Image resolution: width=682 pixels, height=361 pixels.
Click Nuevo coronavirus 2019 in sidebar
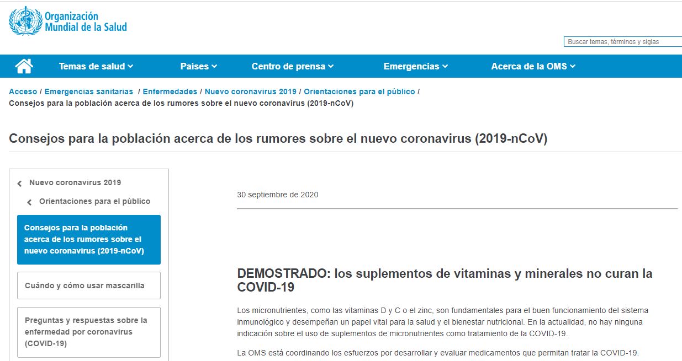click(75, 182)
